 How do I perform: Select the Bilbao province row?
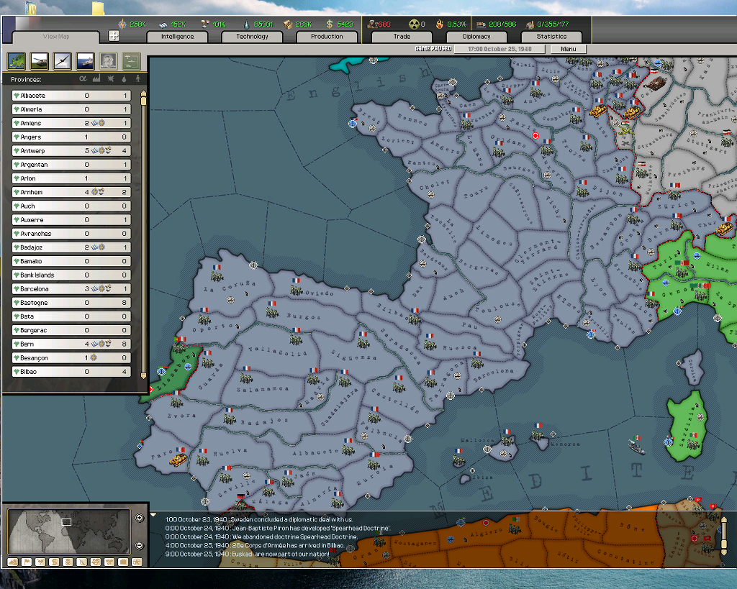click(71, 372)
